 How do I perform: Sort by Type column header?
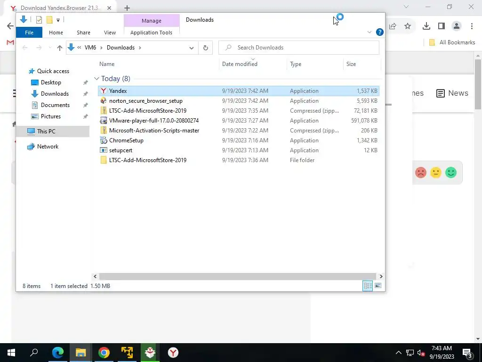click(296, 64)
